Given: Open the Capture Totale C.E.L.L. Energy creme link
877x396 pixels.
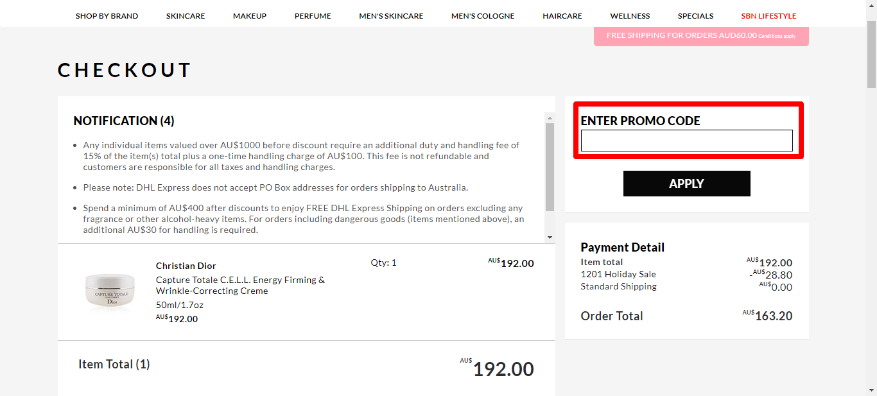Looking at the screenshot, I should coord(240,286).
